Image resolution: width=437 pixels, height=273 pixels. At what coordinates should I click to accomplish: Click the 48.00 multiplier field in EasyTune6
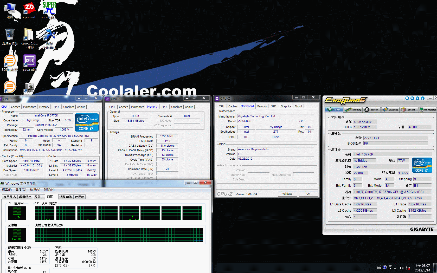tap(420, 127)
